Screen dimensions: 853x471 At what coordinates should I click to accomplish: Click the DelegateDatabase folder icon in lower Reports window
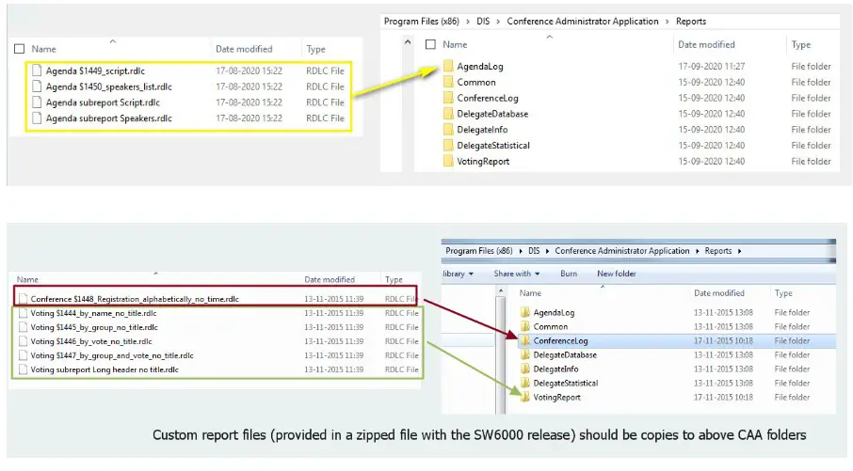coord(525,354)
